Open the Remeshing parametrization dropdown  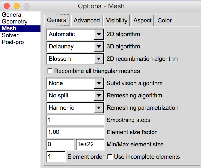point(75,108)
